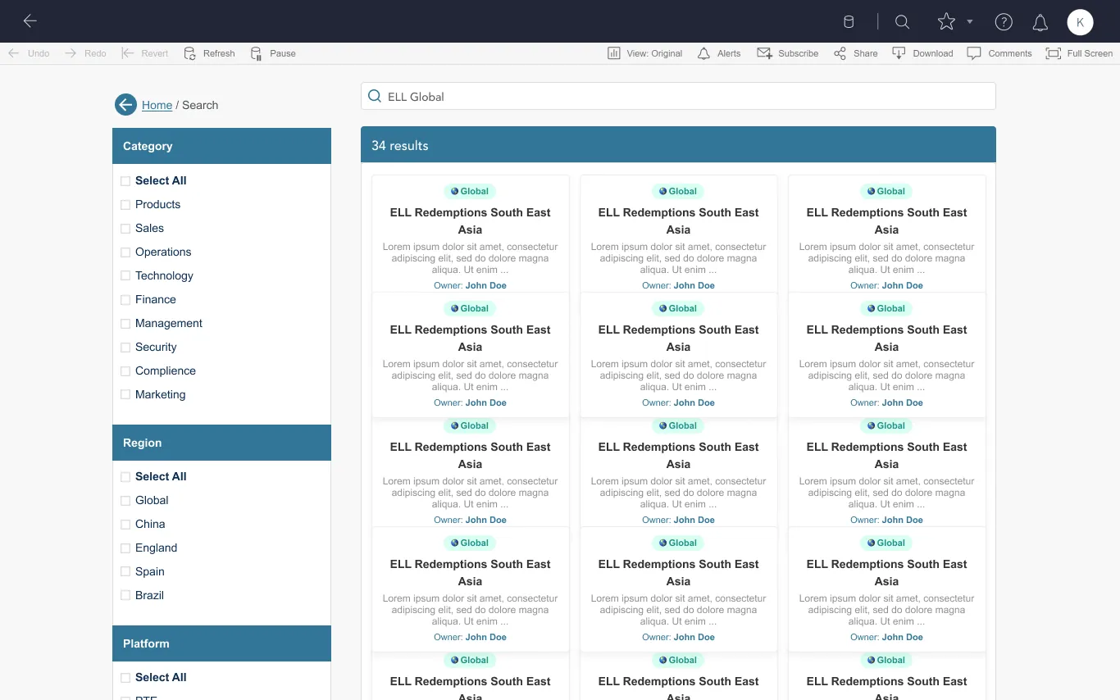1120x700 pixels.
Task: Tick the Sales category checkbox
Action: (125, 228)
